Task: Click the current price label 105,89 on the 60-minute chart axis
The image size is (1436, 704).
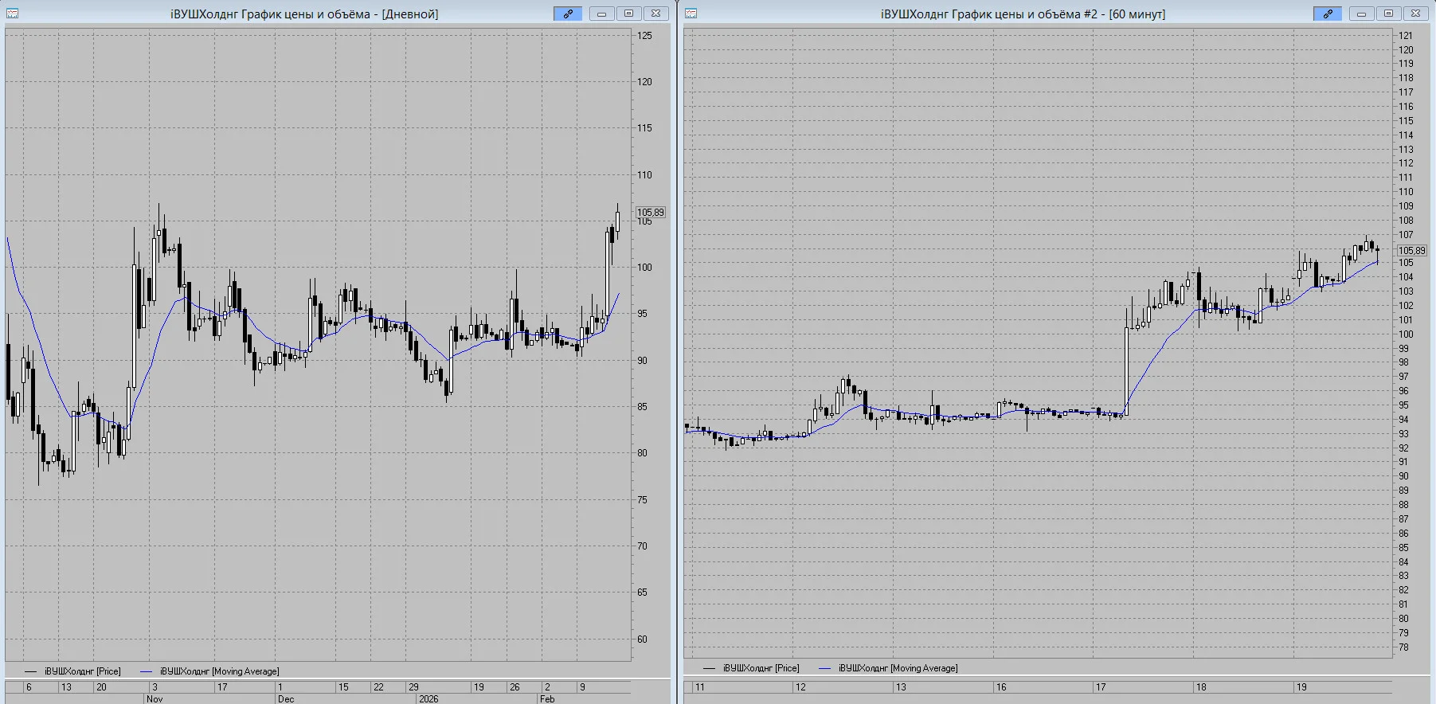Action: pos(1411,251)
